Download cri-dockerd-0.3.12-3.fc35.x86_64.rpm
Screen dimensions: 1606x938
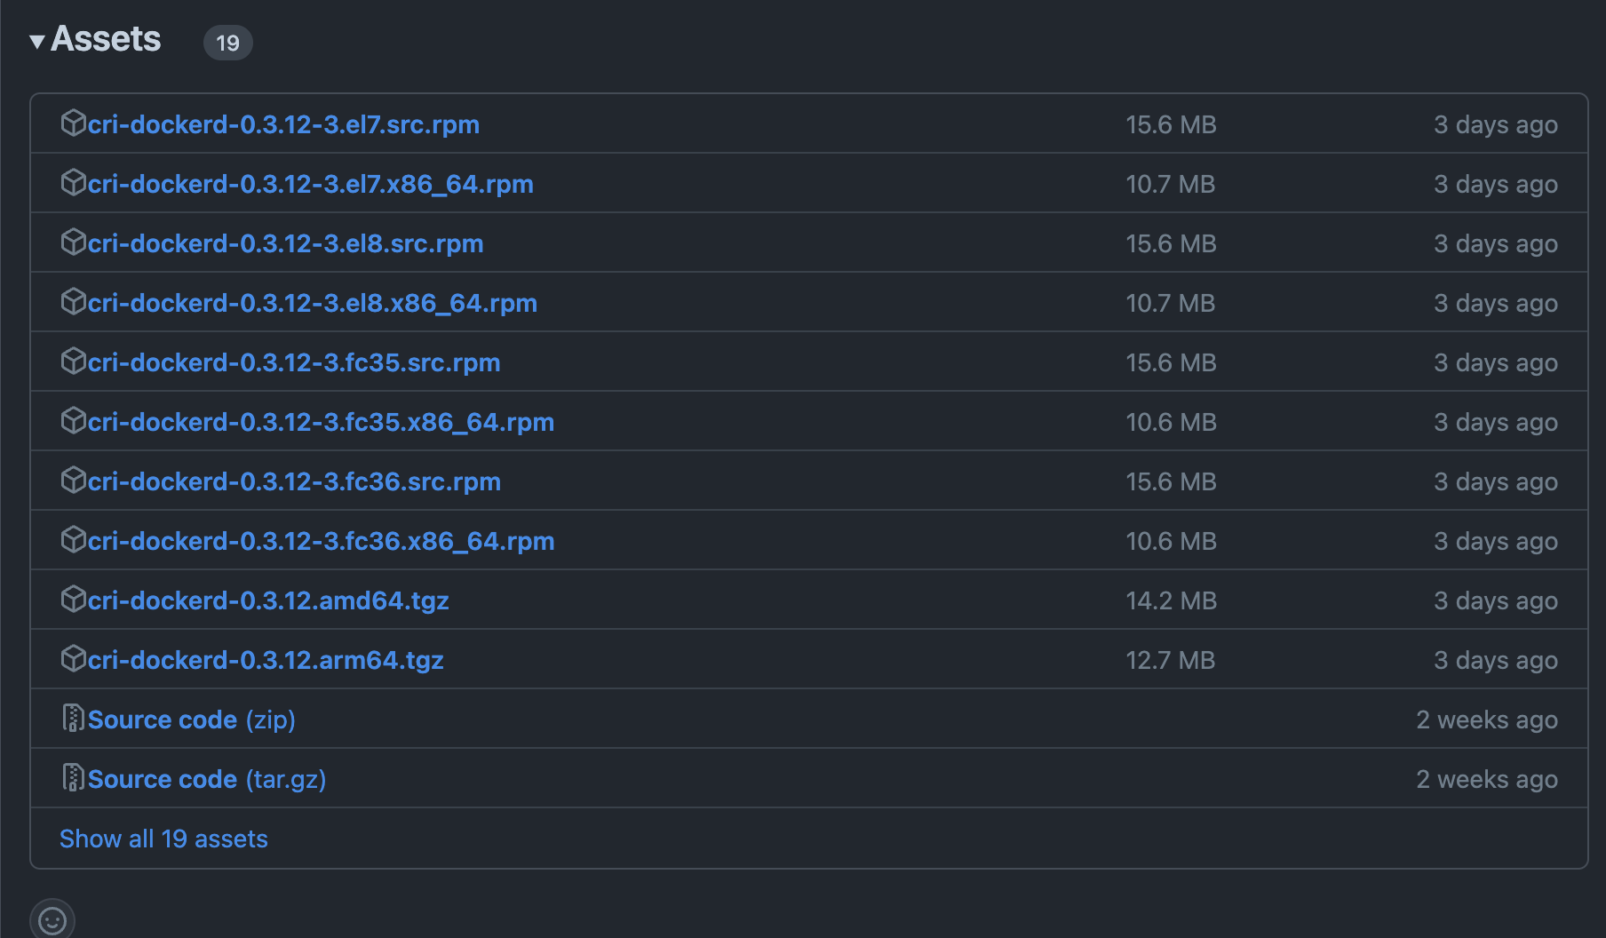[x=321, y=422]
